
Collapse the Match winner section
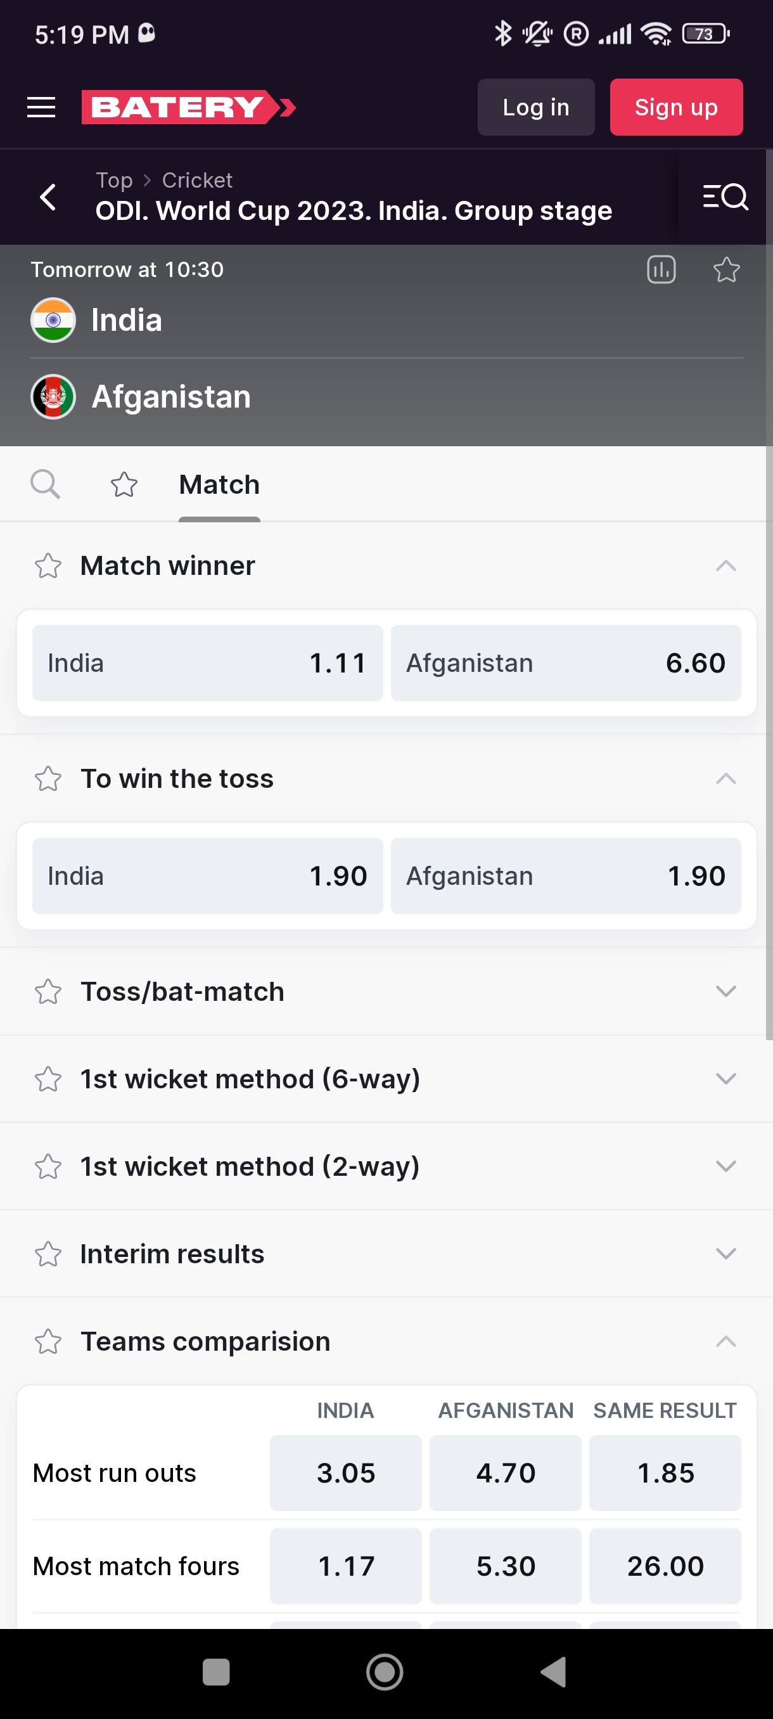(725, 566)
